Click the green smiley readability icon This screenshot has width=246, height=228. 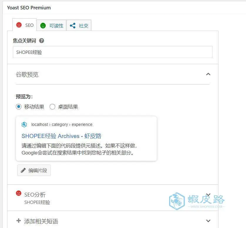click(43, 26)
